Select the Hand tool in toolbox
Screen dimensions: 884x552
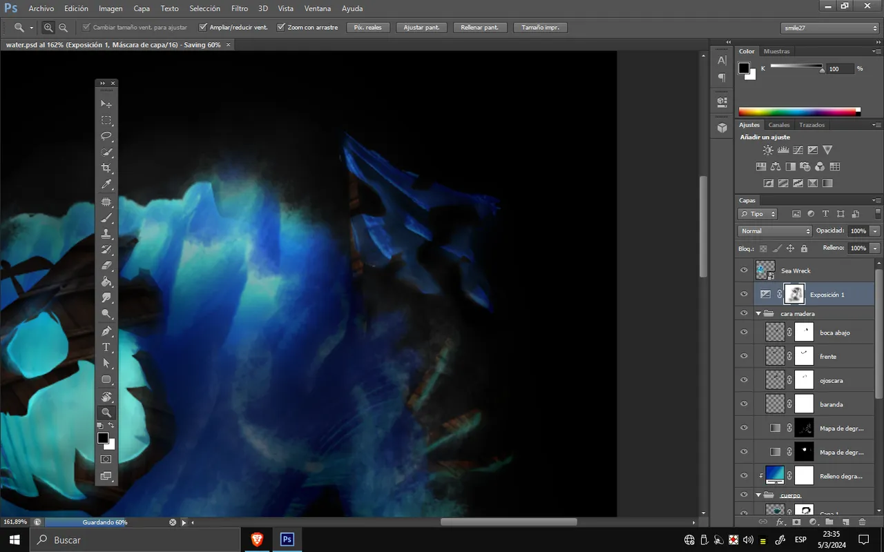click(x=106, y=397)
